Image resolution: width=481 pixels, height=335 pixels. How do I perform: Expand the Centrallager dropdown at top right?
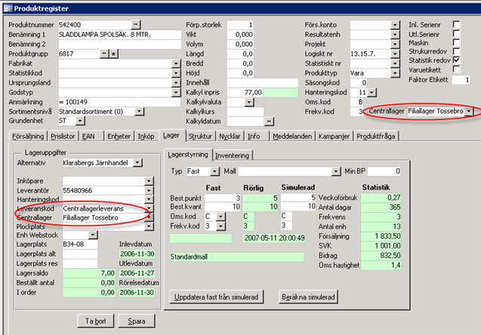pyautogui.click(x=470, y=111)
